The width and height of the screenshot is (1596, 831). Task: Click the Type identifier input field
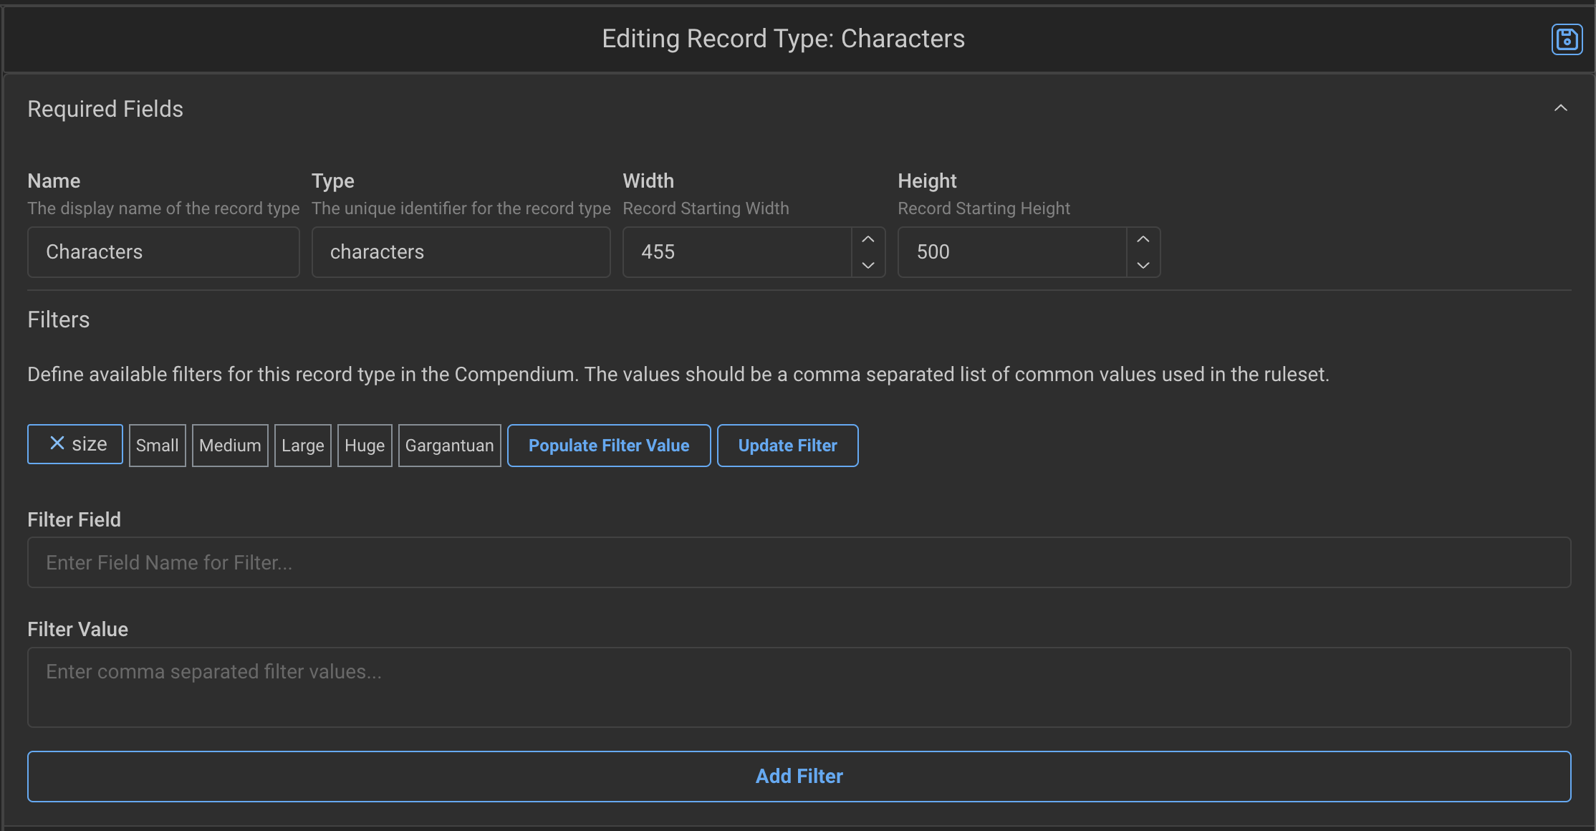461,251
